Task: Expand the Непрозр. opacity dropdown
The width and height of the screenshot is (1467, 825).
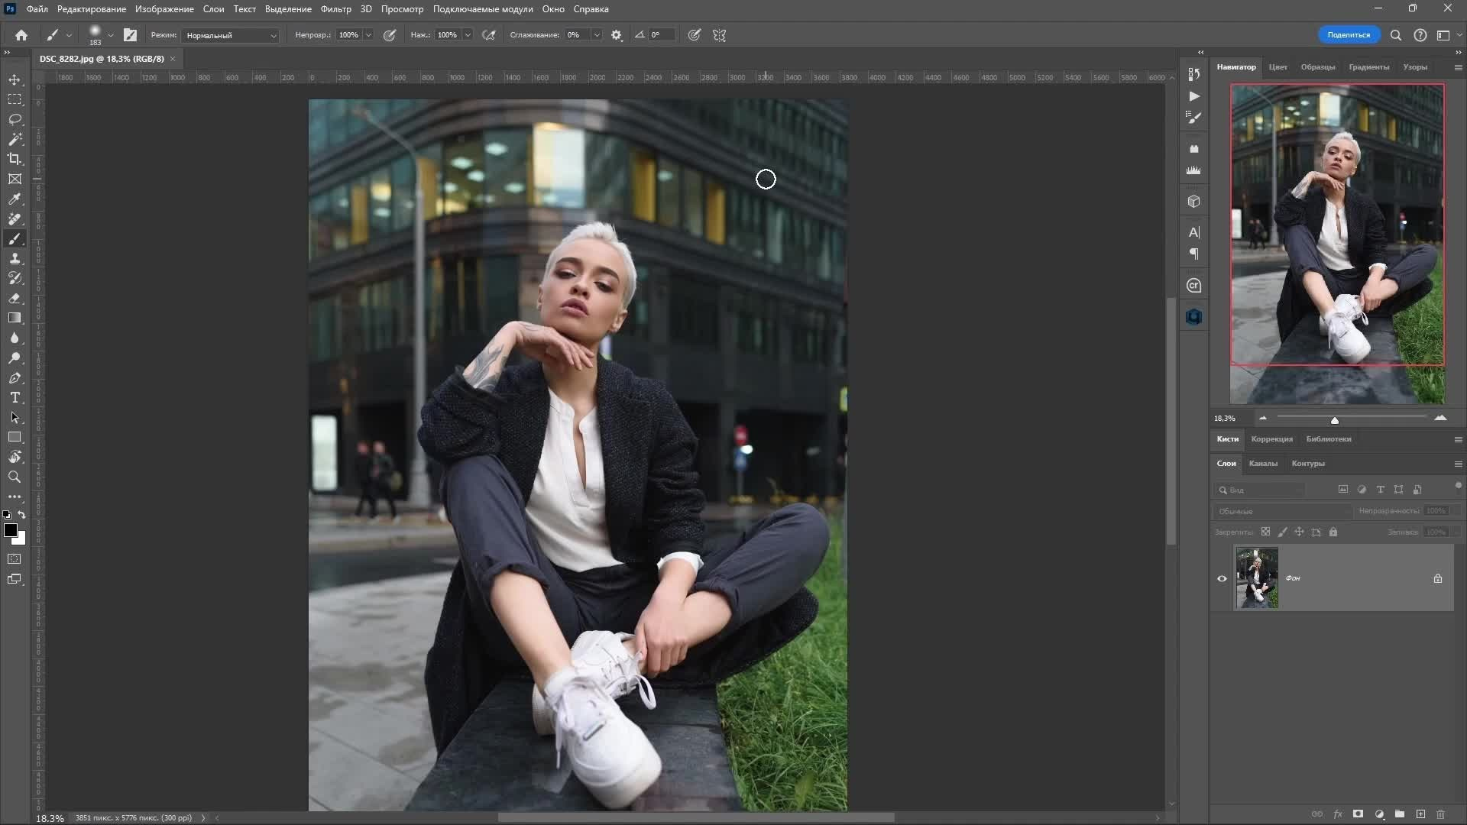Action: [368, 35]
